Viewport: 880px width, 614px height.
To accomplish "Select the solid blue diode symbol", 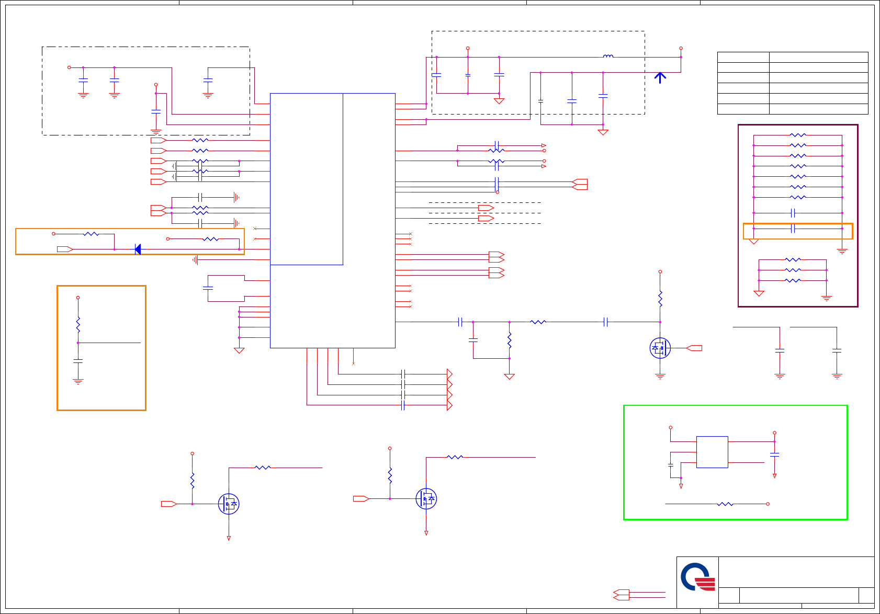I will pos(138,249).
